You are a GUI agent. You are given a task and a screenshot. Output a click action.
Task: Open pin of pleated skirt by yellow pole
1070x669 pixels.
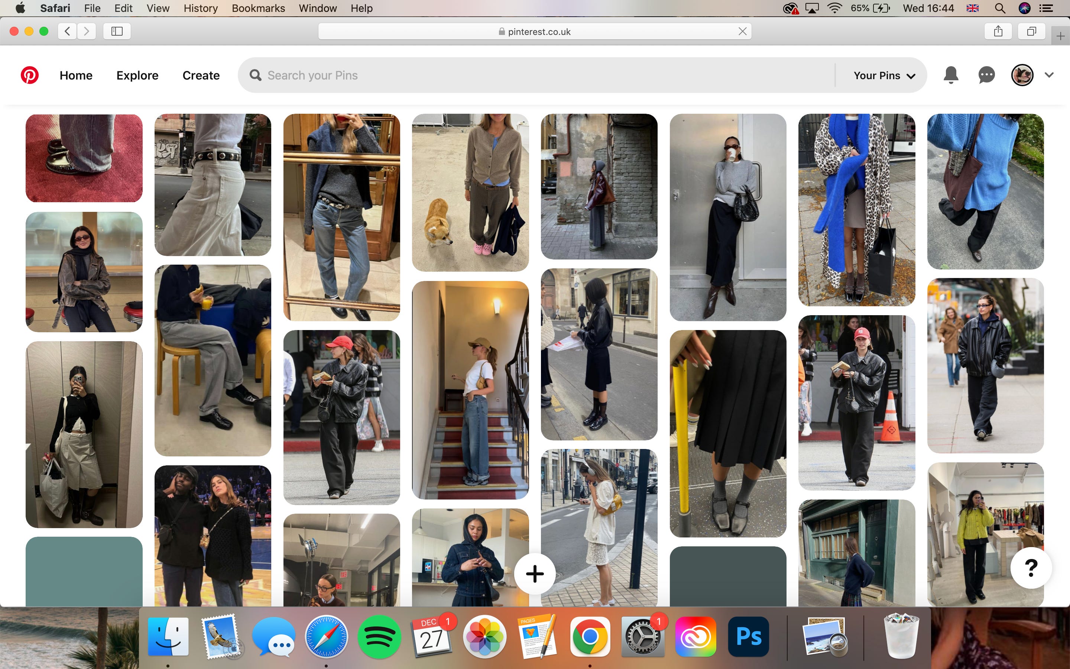pos(728,434)
